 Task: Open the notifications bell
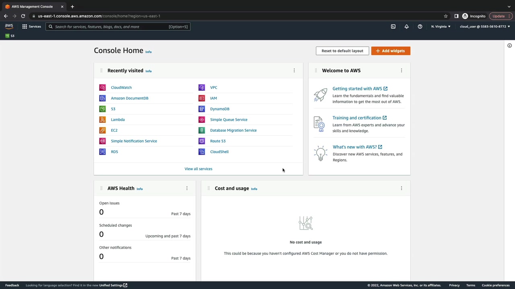406,26
